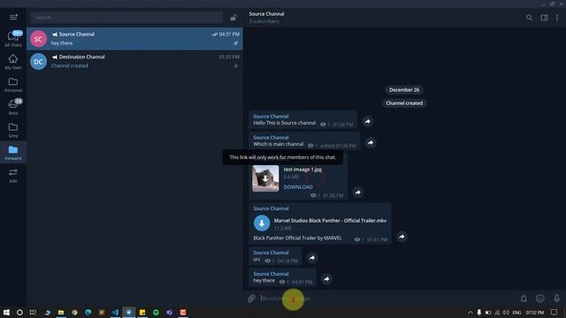Forward the 'Hello This is Source channal' message

[368, 122]
